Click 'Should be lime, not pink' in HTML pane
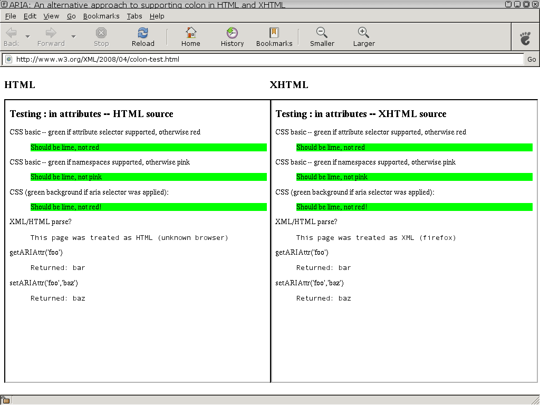The image size is (540, 405). tap(66, 177)
